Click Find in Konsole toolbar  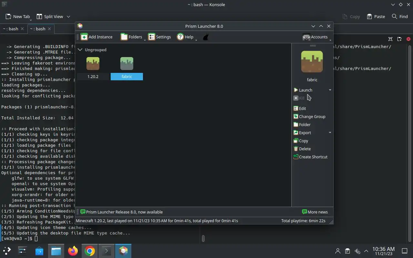coord(400,16)
